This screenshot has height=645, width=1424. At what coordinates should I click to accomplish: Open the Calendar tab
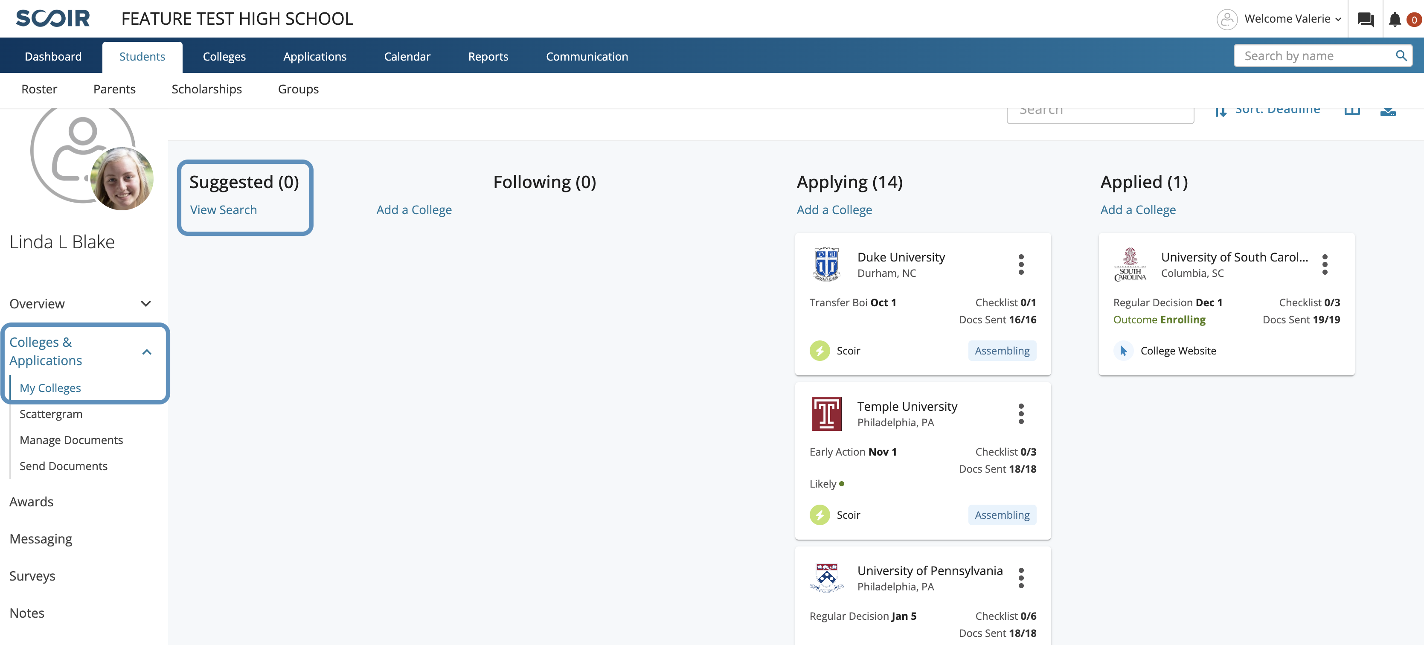point(407,56)
